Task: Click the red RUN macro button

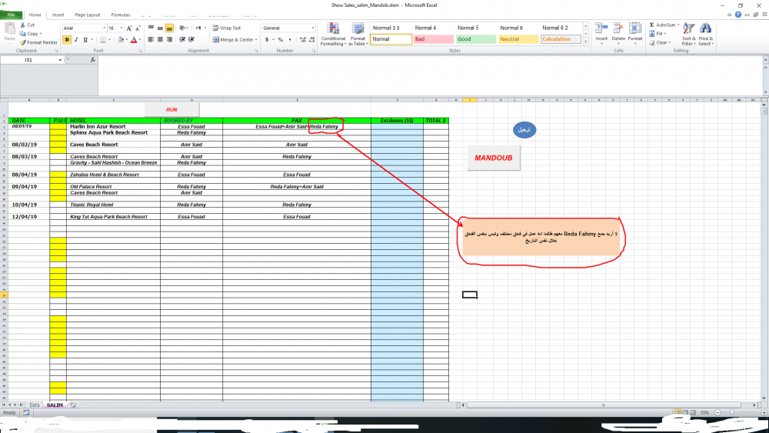Action: [x=171, y=110]
